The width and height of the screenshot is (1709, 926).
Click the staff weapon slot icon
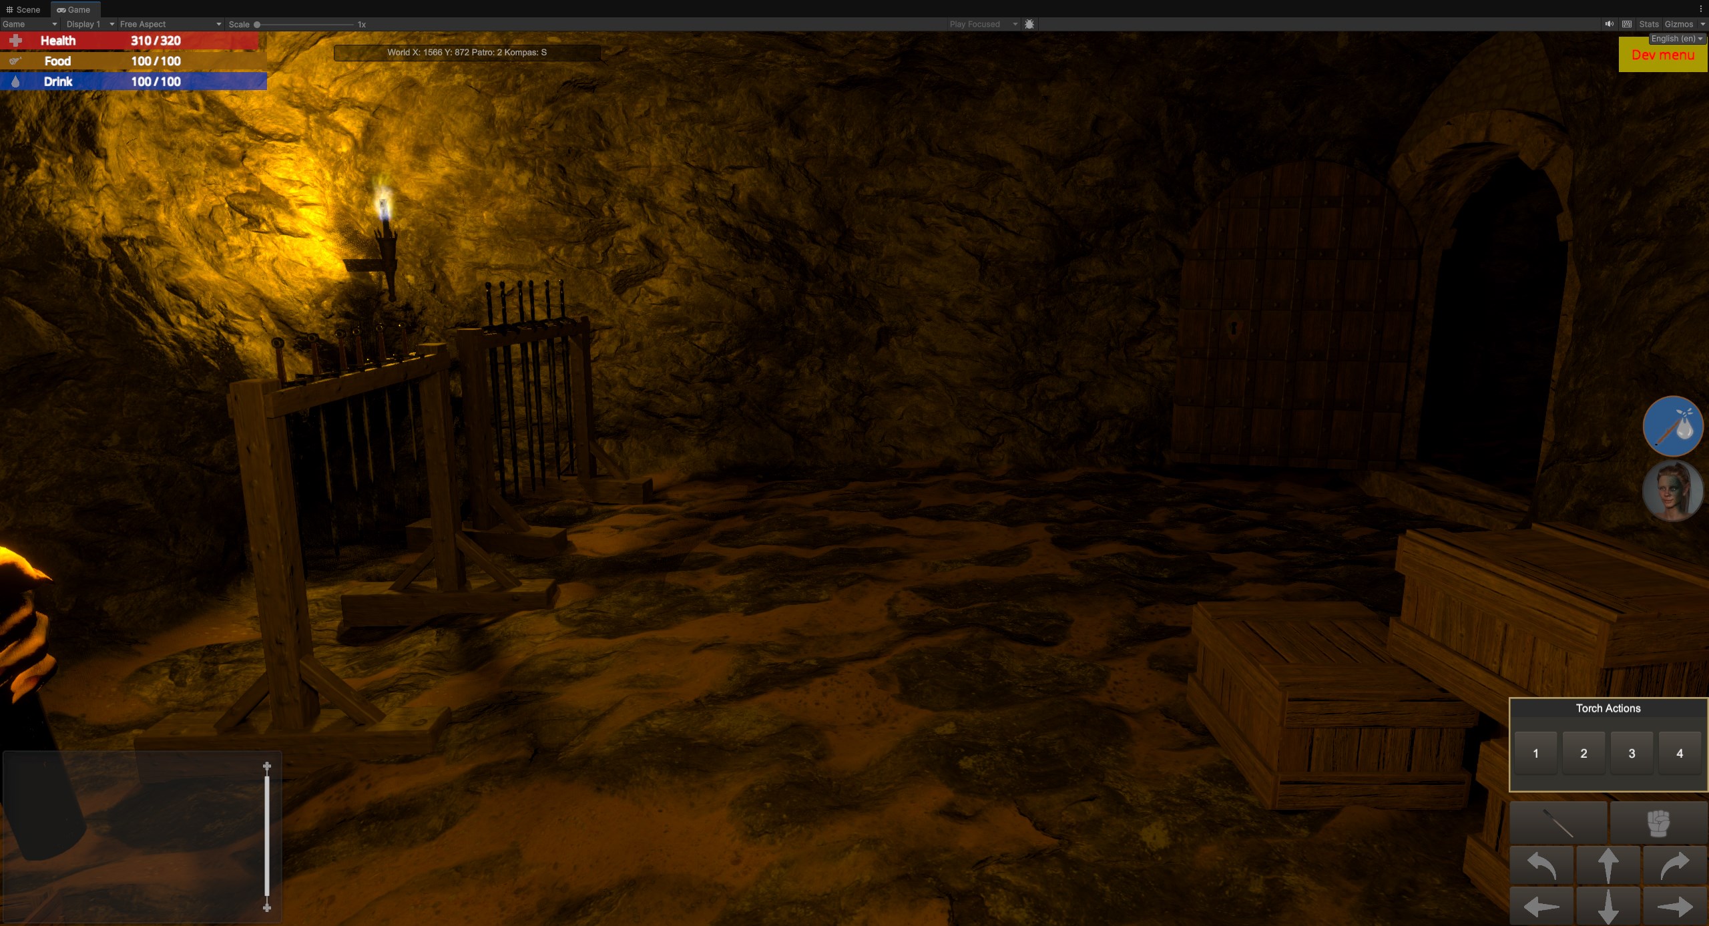point(1558,823)
